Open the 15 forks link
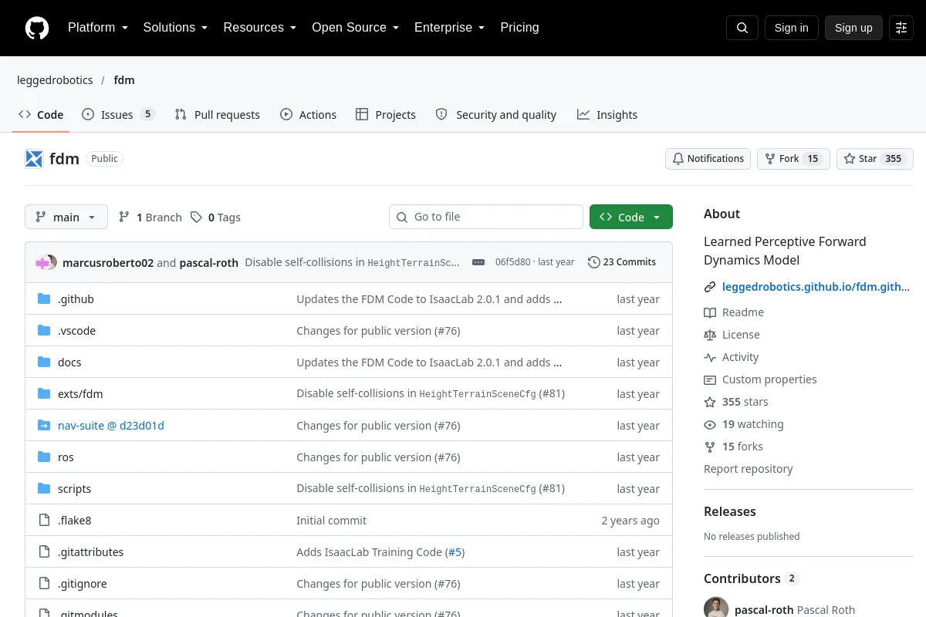 [x=734, y=447]
